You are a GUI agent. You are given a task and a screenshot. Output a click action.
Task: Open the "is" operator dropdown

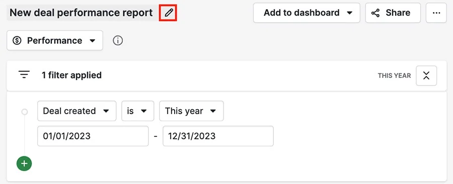click(x=137, y=111)
